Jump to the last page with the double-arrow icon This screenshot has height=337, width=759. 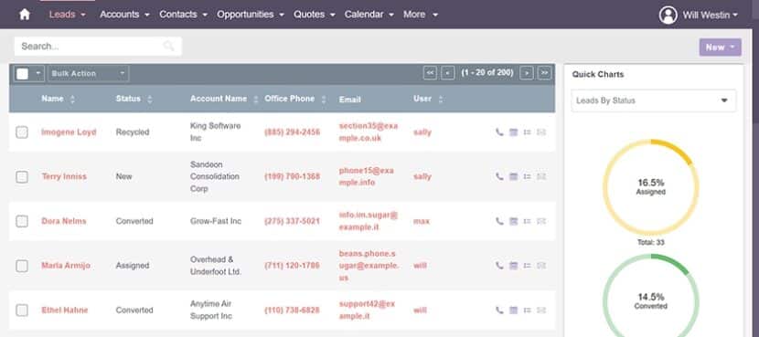tap(545, 73)
